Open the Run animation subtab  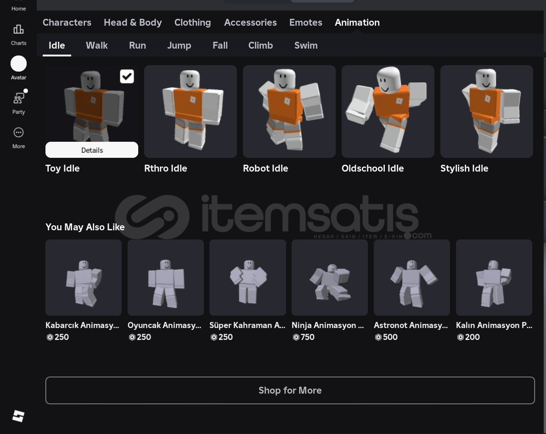click(138, 45)
